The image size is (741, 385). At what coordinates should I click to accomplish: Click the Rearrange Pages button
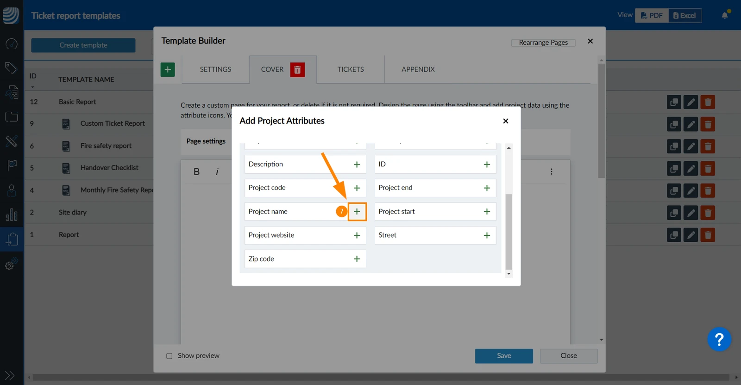click(x=543, y=43)
